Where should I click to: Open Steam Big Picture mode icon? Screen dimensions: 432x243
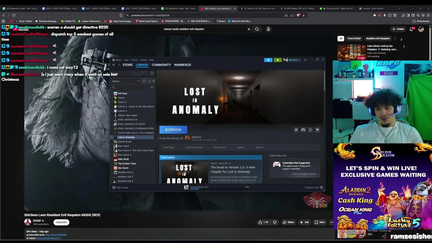tap(305, 60)
